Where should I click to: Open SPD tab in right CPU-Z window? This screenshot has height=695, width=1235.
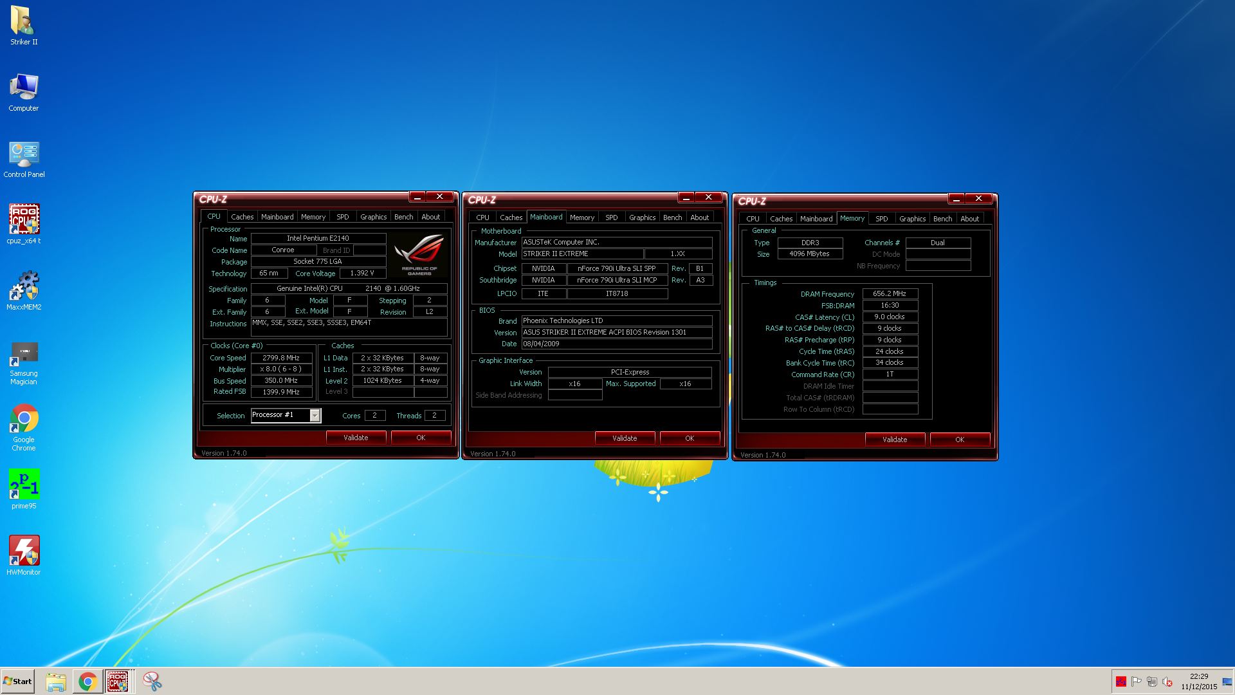pos(882,219)
